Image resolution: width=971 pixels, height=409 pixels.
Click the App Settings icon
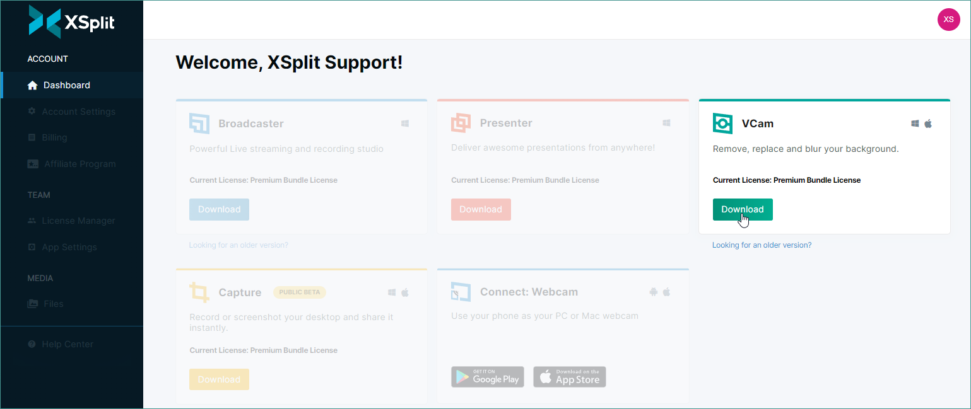tap(32, 247)
